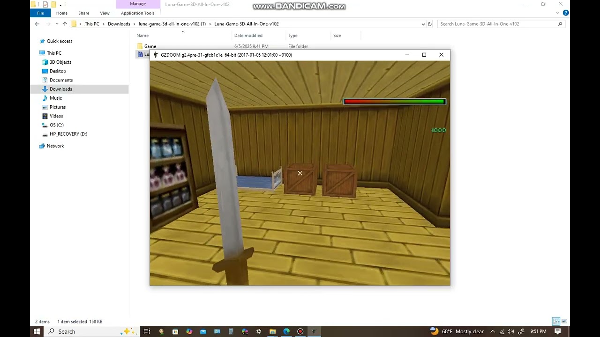Open the recent locations dropdown arrow
The height and width of the screenshot is (337, 600).
57,24
